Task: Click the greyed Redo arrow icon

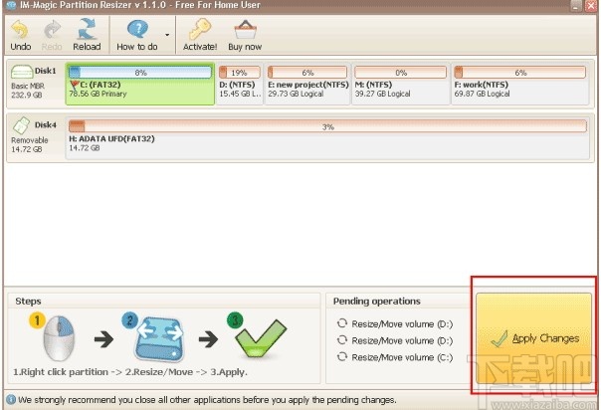Action: coord(52,30)
